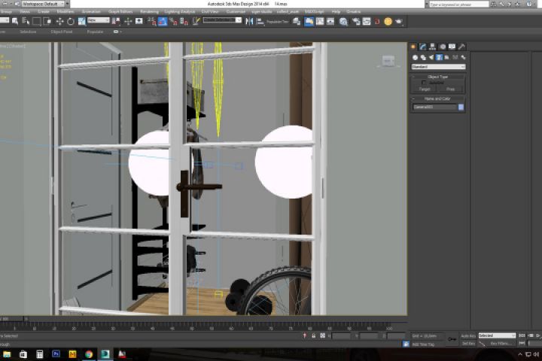Click the yellow sphere toolbar icon
Screen dimensions: 542x361
point(388,21)
